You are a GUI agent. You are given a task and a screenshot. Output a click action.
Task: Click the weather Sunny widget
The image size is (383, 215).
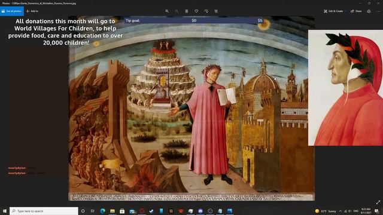[x=326, y=211]
